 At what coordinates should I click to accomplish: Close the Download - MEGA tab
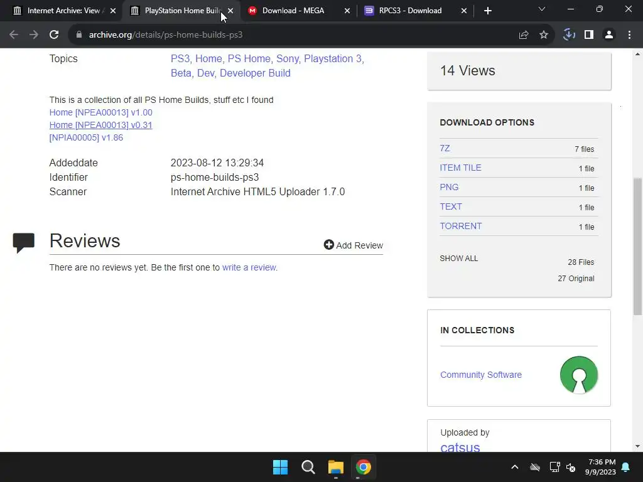pos(347,11)
